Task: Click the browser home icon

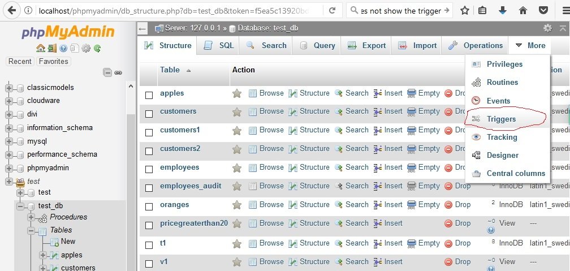Action: [523, 10]
